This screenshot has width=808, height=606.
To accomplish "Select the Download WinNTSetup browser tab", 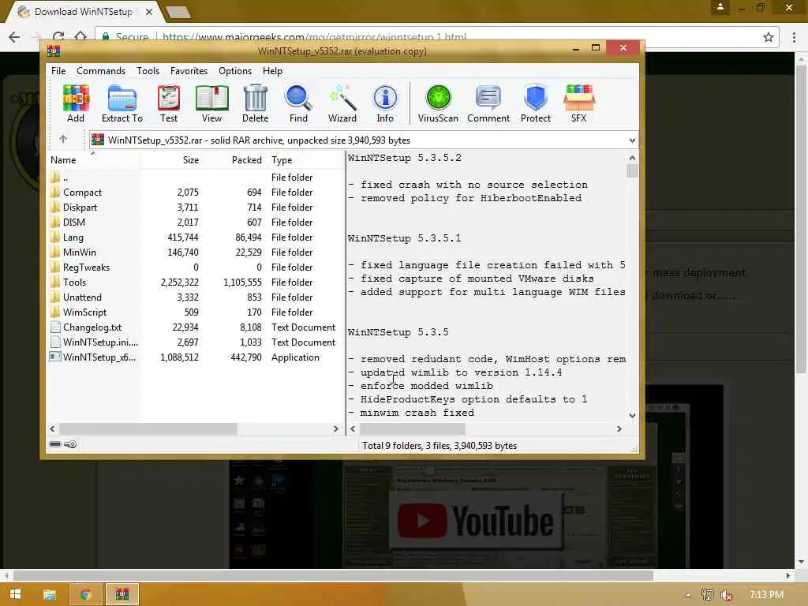I will [85, 12].
